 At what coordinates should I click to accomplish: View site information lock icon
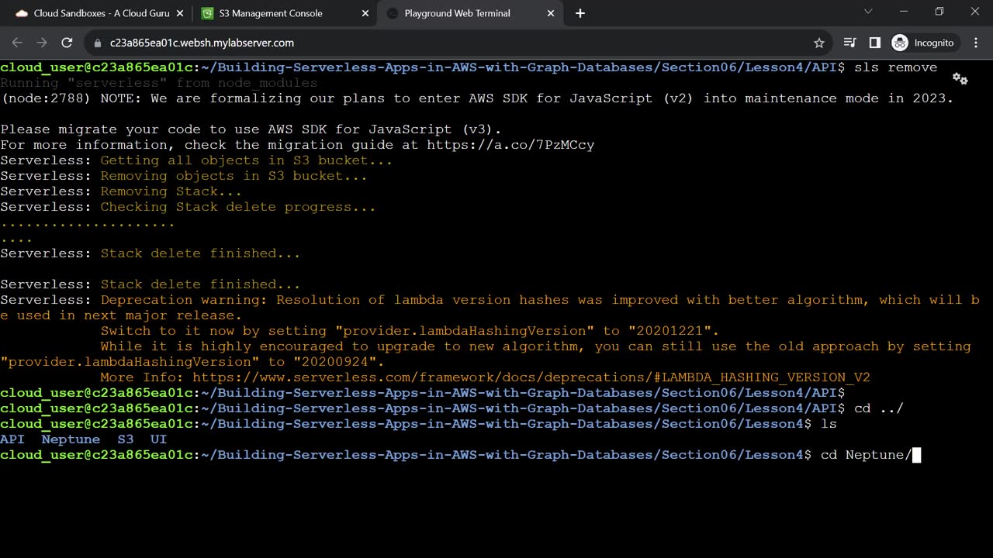(x=98, y=43)
